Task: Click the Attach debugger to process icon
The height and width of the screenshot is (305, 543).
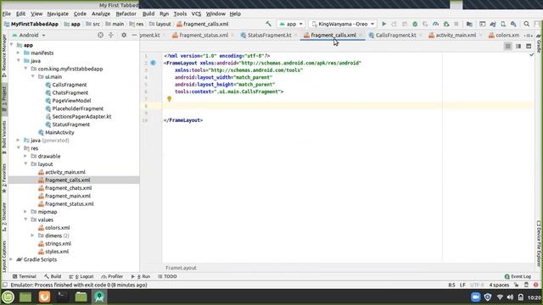Action: (446, 24)
